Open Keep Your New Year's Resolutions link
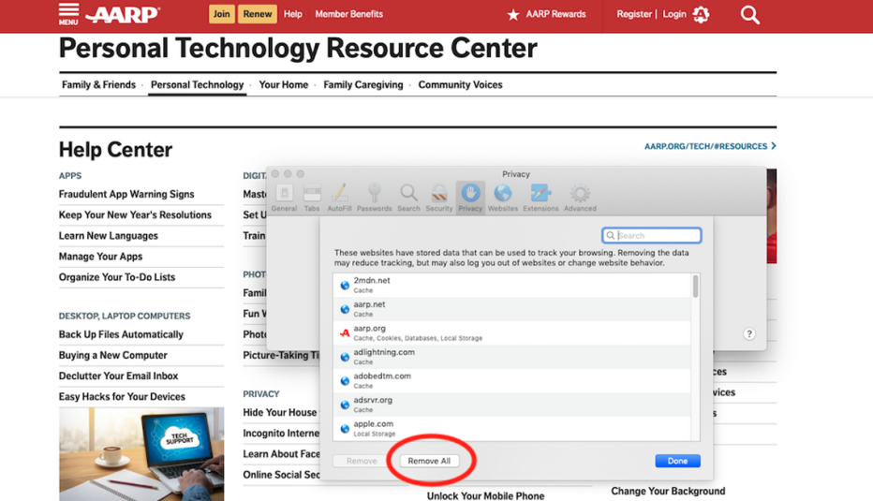Screen dimensions: 873x501 [x=135, y=214]
